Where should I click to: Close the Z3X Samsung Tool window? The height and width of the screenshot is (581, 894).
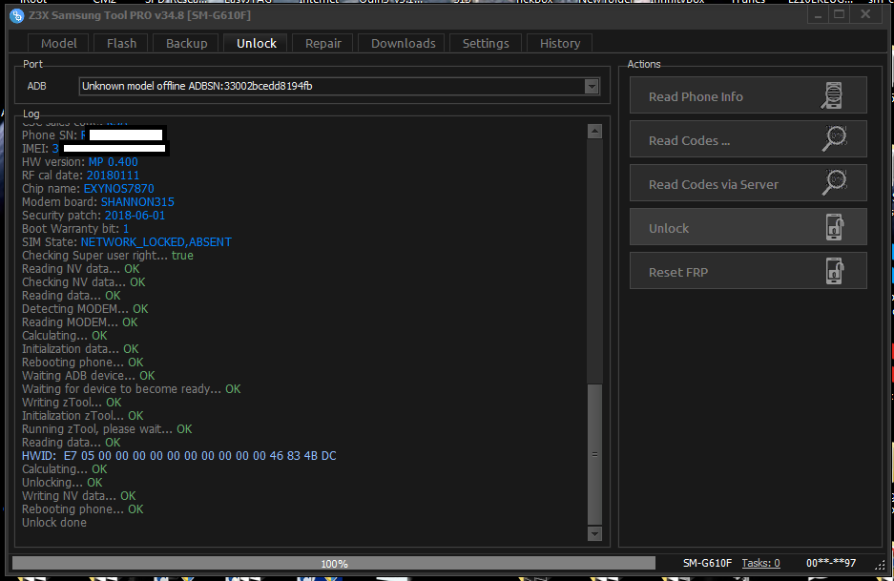click(865, 15)
